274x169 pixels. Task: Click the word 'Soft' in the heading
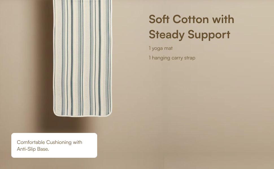pos(159,19)
